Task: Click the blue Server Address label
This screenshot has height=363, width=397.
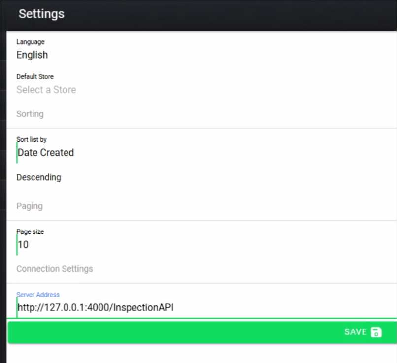Action: [x=38, y=295]
